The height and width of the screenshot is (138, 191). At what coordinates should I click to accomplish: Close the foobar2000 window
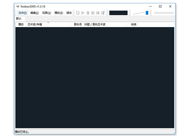click(170, 7)
